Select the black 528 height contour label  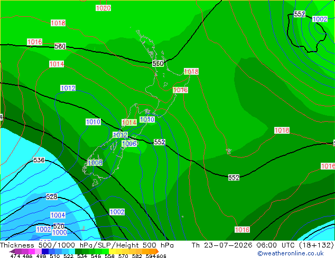[51, 196]
